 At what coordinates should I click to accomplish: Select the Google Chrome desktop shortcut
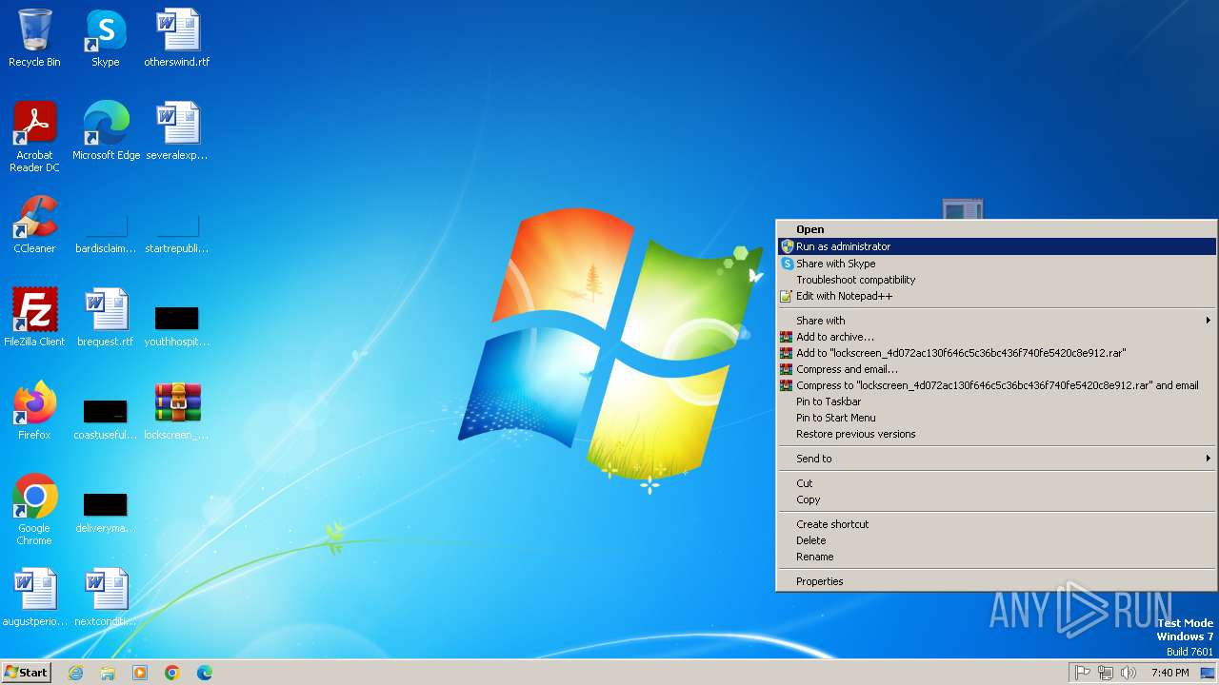[x=34, y=510]
